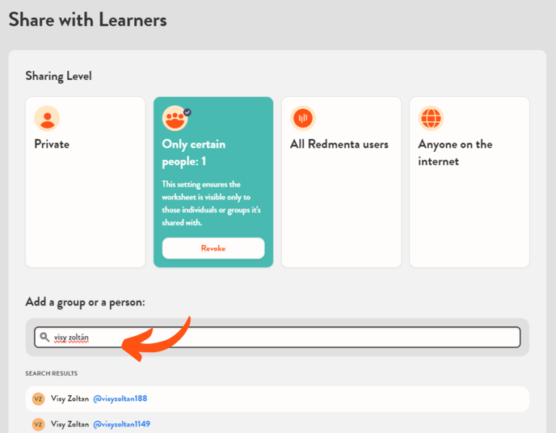Click the Private person icon
This screenshot has height=433, width=556.
tap(47, 119)
